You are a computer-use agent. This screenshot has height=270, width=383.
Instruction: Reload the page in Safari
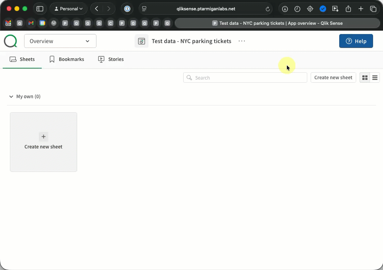(268, 9)
